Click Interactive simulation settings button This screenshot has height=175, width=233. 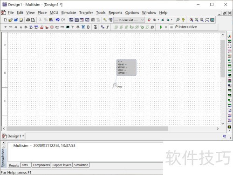pos(186,27)
